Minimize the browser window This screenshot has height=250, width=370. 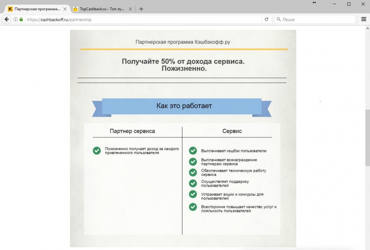tap(334, 4)
